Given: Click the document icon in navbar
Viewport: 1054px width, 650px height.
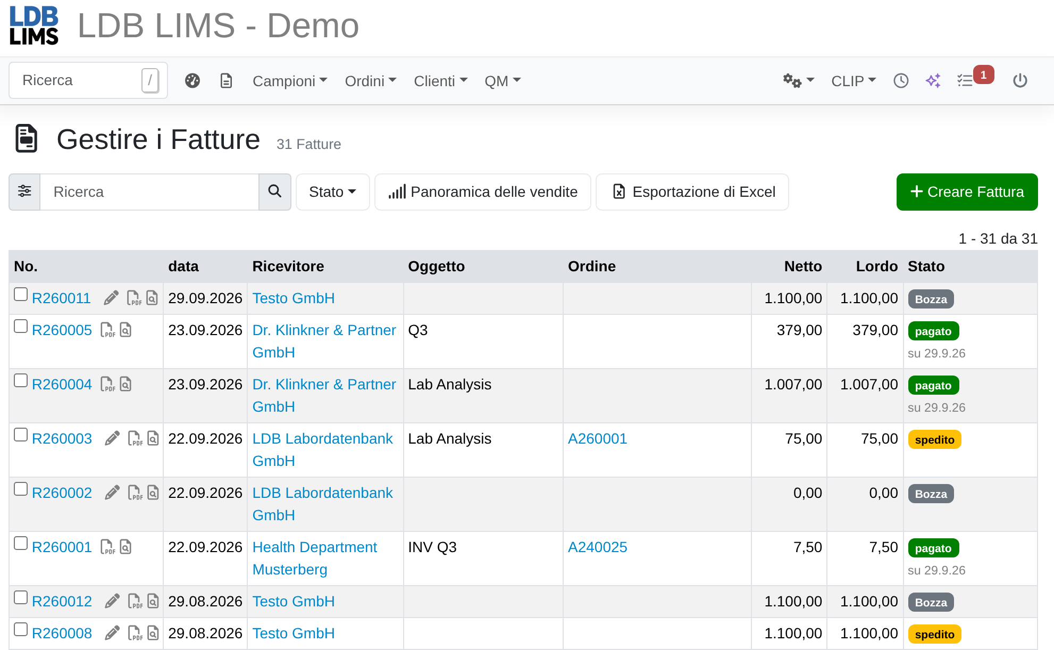Looking at the screenshot, I should [x=227, y=81].
